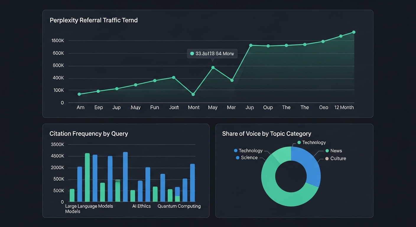Click the green-dotted Technology legend entry
This screenshot has height=227, width=416.
tap(311, 142)
